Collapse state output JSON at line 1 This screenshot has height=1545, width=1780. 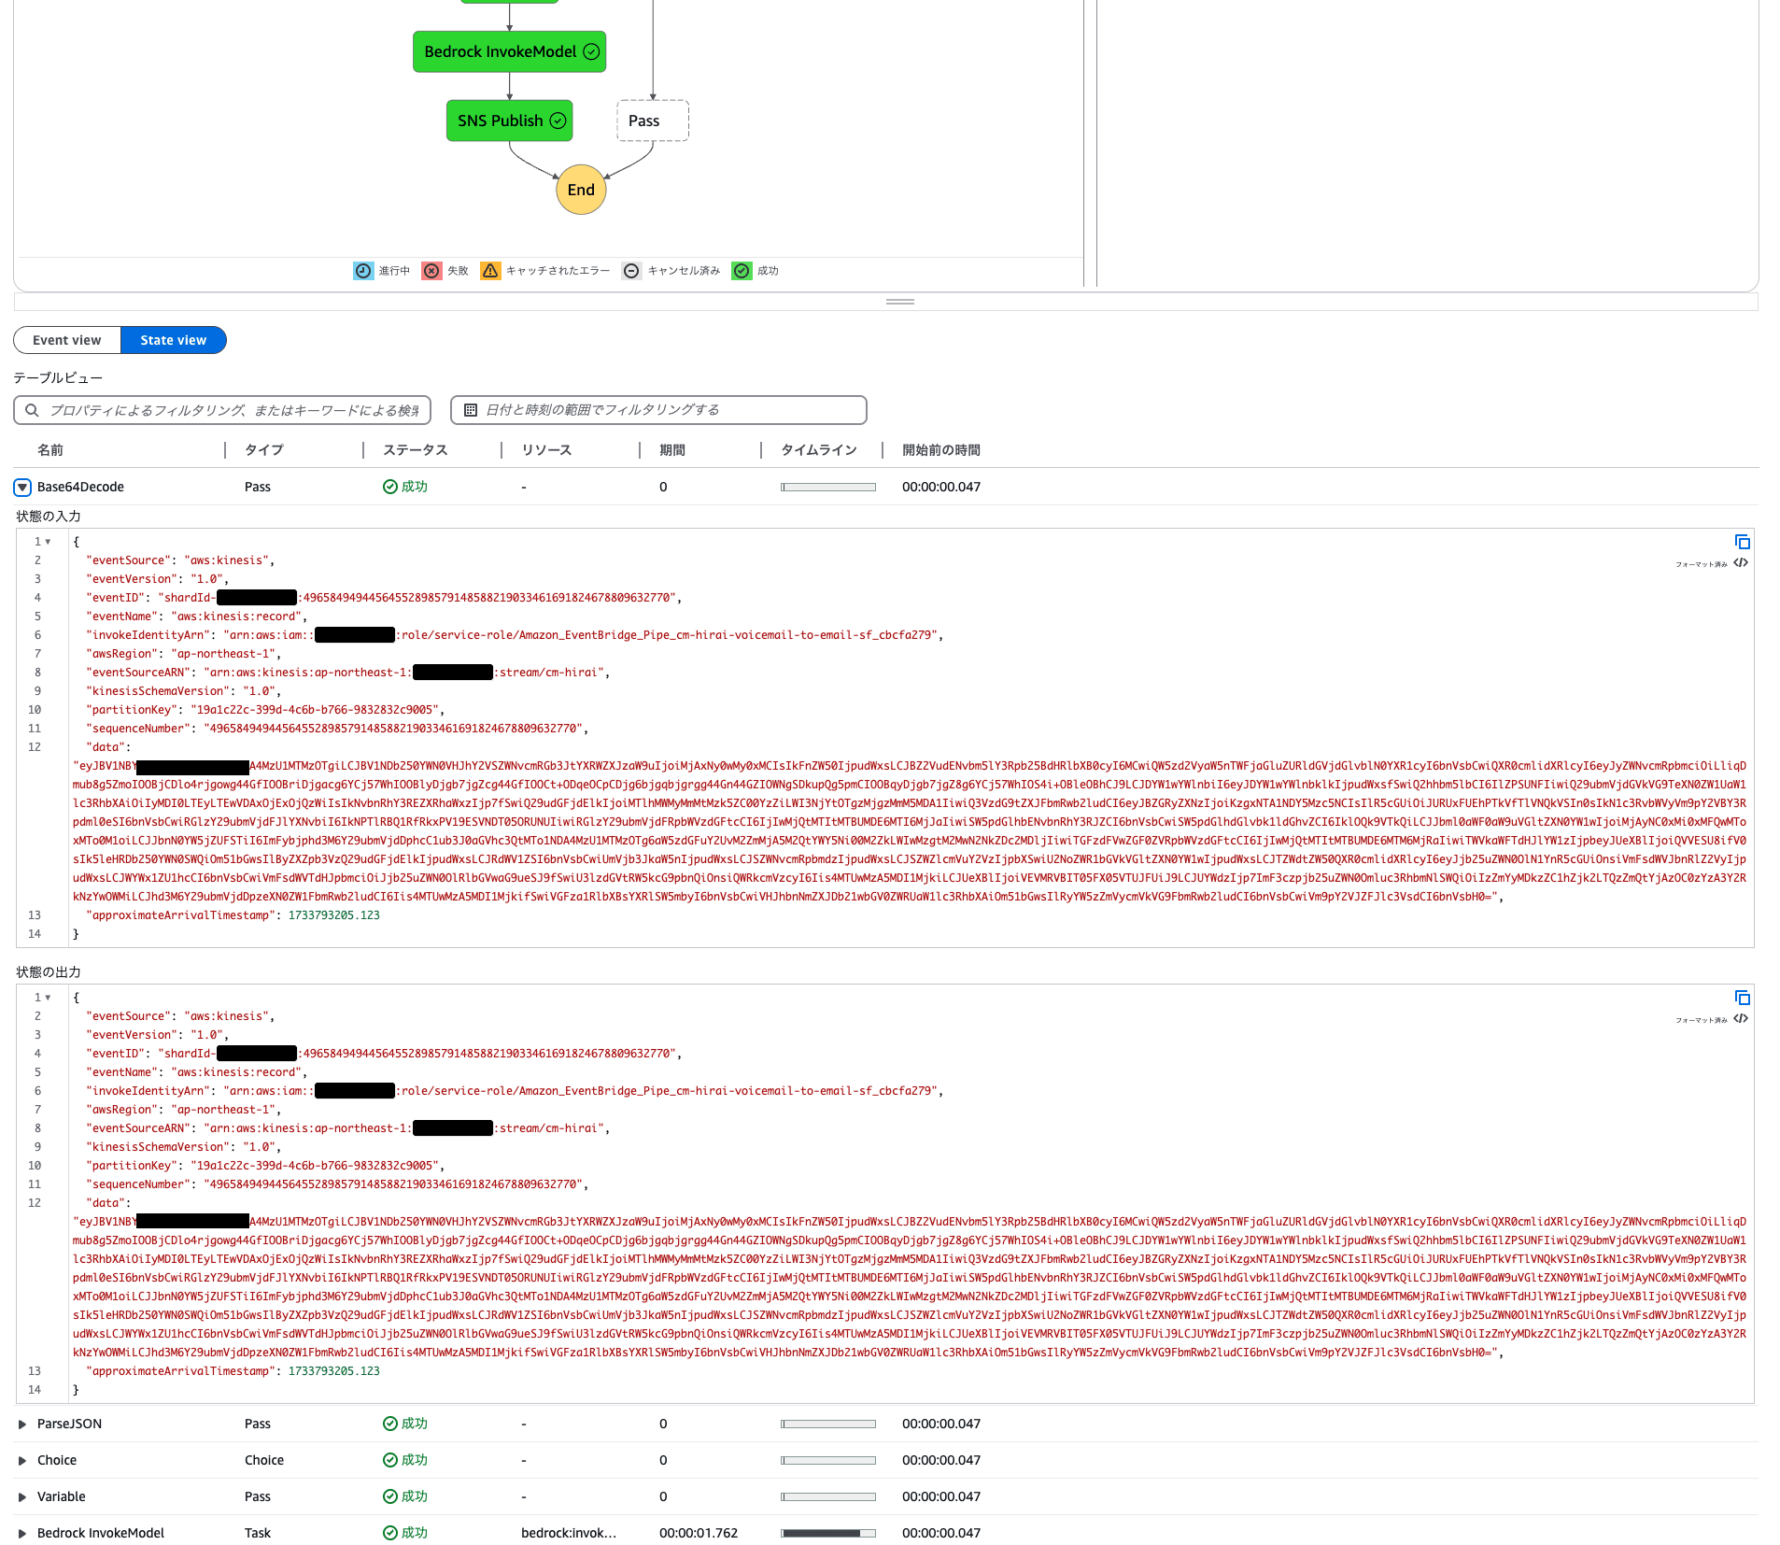point(49,998)
